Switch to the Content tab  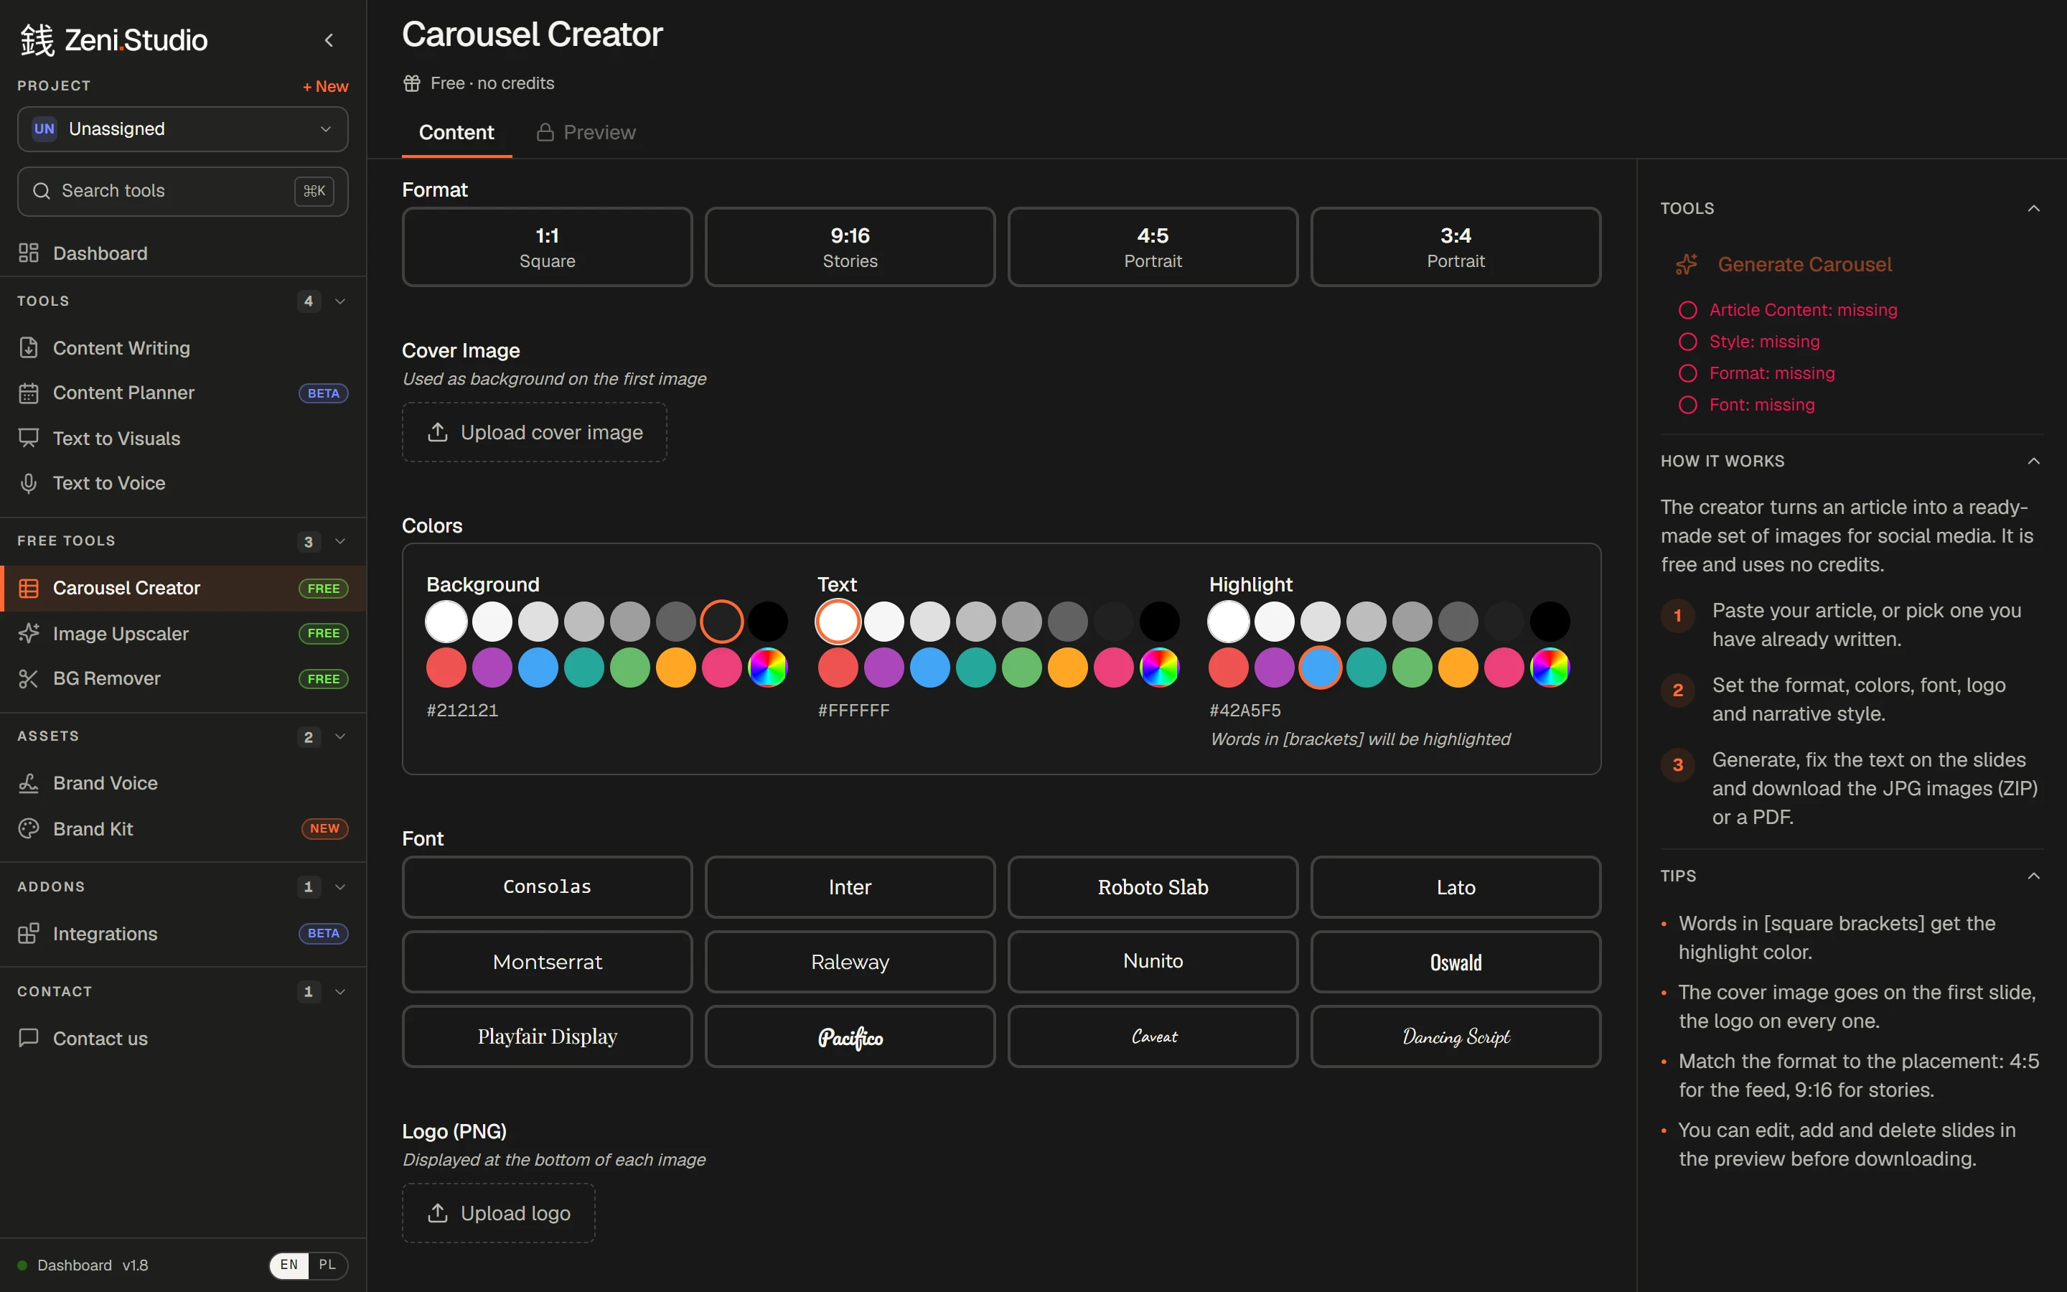(x=456, y=133)
